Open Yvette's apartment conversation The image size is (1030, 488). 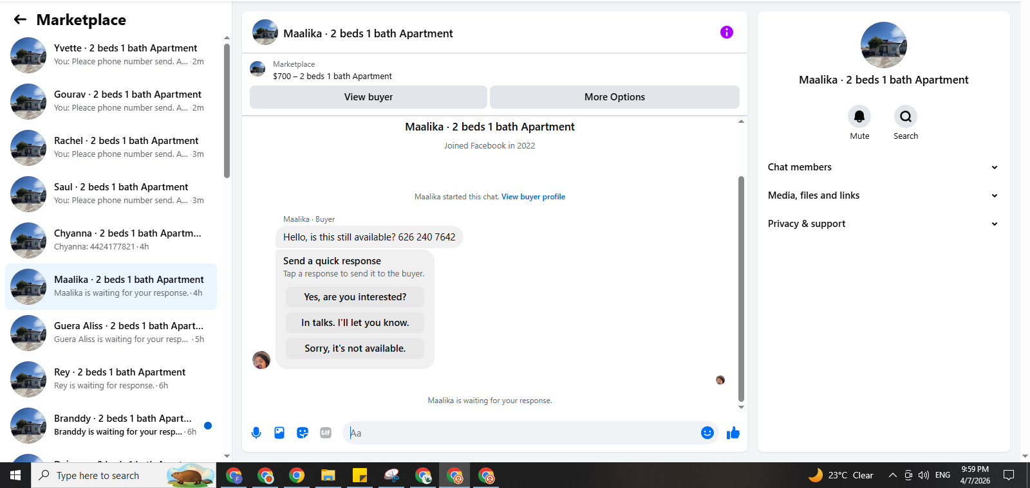(111, 55)
